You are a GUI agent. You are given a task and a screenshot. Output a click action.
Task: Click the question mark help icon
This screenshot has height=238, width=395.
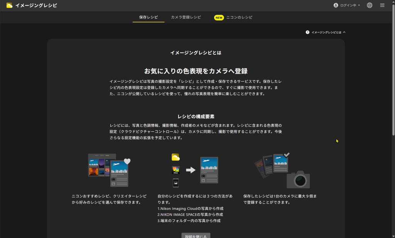coord(307,32)
